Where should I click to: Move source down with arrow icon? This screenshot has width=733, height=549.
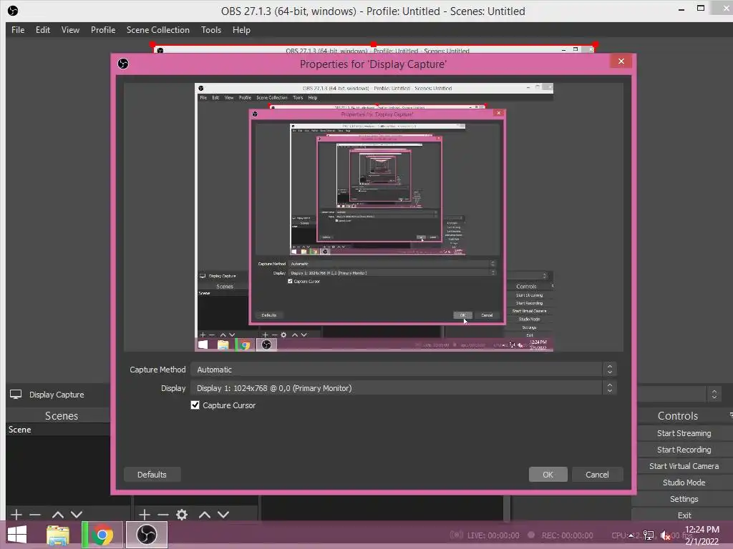(x=223, y=515)
